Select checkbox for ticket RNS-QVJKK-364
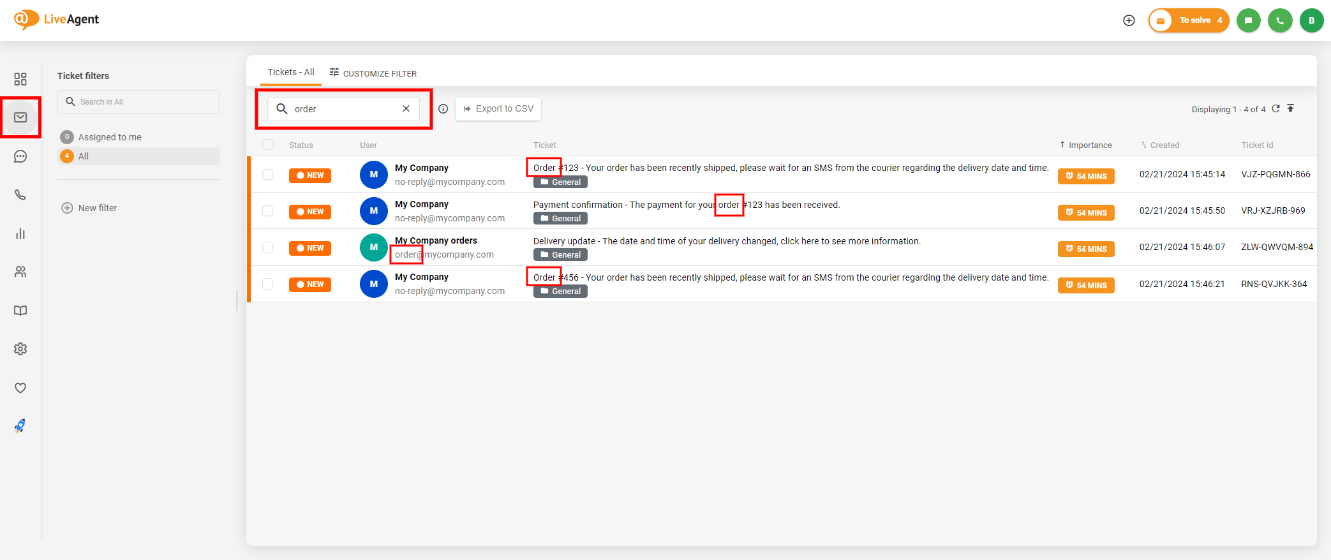 click(x=268, y=284)
